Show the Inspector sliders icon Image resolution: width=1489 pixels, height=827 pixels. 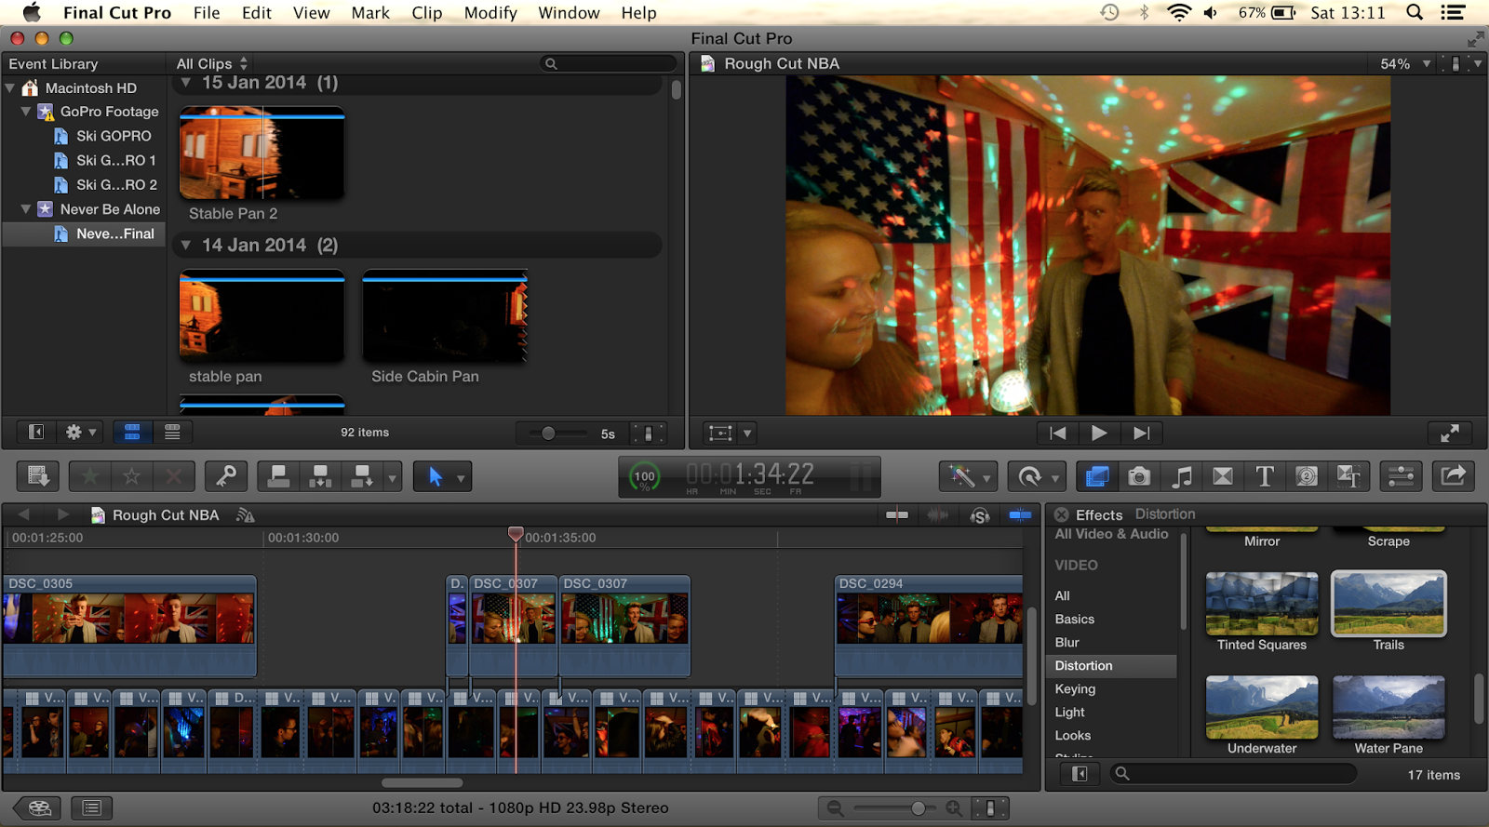pyautogui.click(x=1401, y=476)
